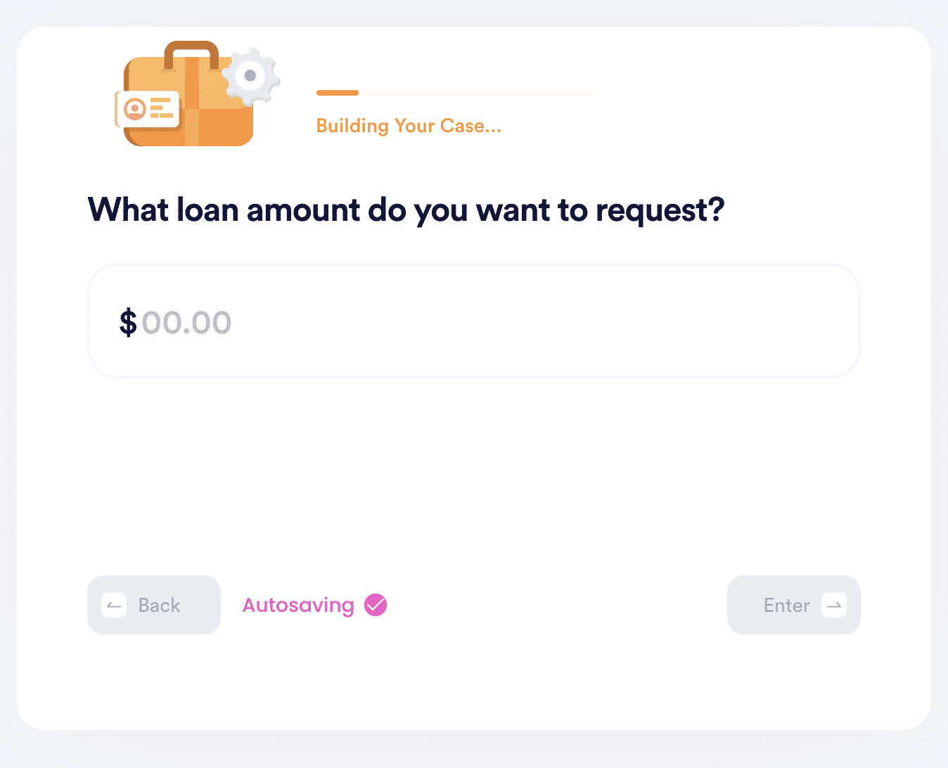Click the gear icon beside the briefcase
This screenshot has height=768, width=948.
[250, 76]
